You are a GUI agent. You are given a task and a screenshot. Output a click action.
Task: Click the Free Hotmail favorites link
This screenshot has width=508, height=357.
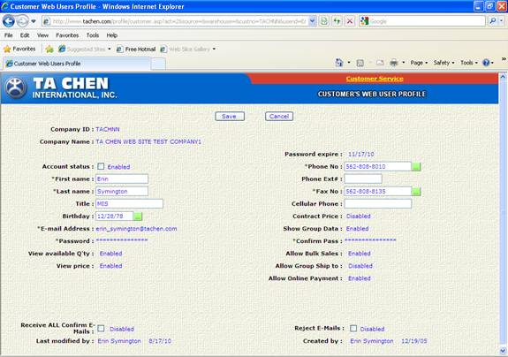pyautogui.click(x=136, y=49)
